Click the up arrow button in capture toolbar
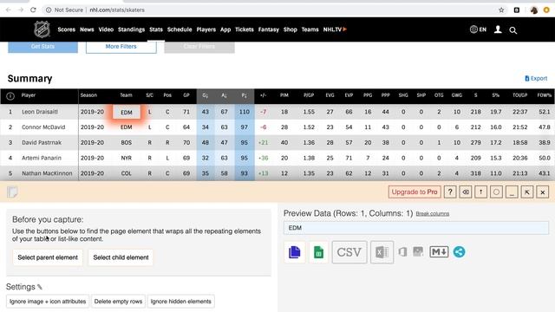 480,192
